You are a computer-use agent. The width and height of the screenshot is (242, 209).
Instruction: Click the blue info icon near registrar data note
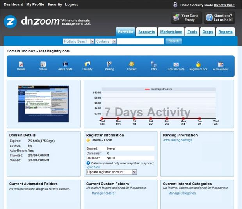[x=88, y=163]
